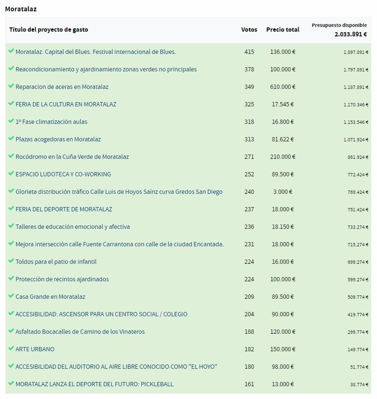
Task: Click the checkmark beside 1º Fase climatización aulas
Action: point(11,121)
